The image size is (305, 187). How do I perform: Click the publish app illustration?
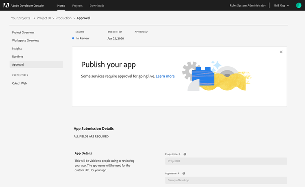(216, 76)
